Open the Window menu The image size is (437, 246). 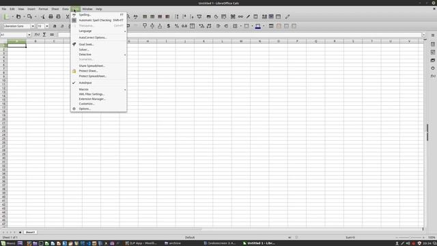[87, 9]
